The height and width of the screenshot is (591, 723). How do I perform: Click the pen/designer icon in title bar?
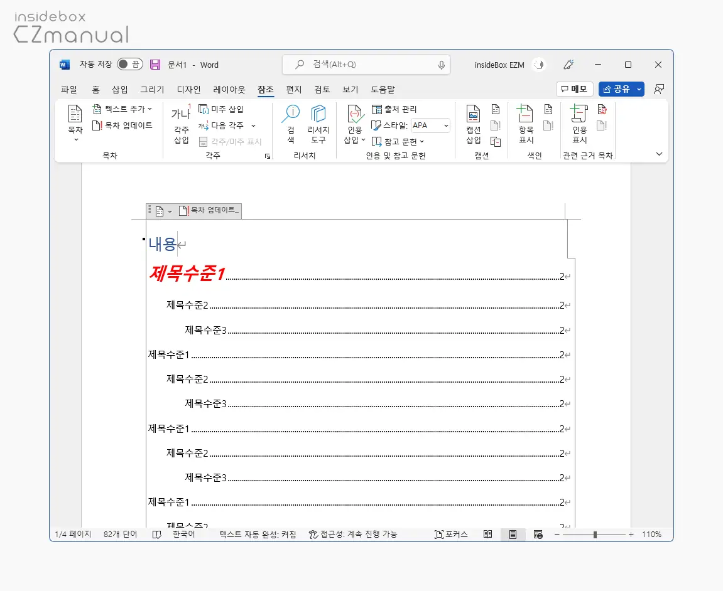568,65
